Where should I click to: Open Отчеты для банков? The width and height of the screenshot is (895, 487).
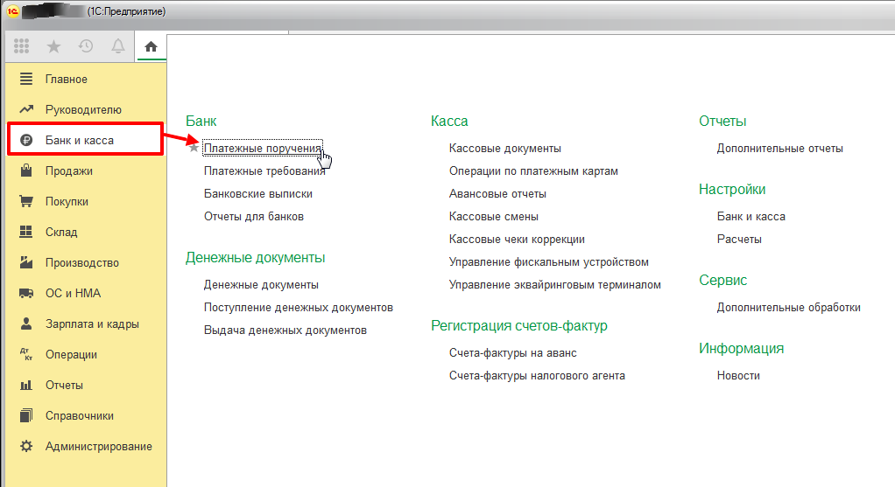(254, 217)
